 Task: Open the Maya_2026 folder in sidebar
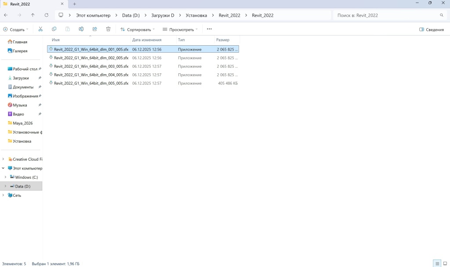[x=20, y=123]
